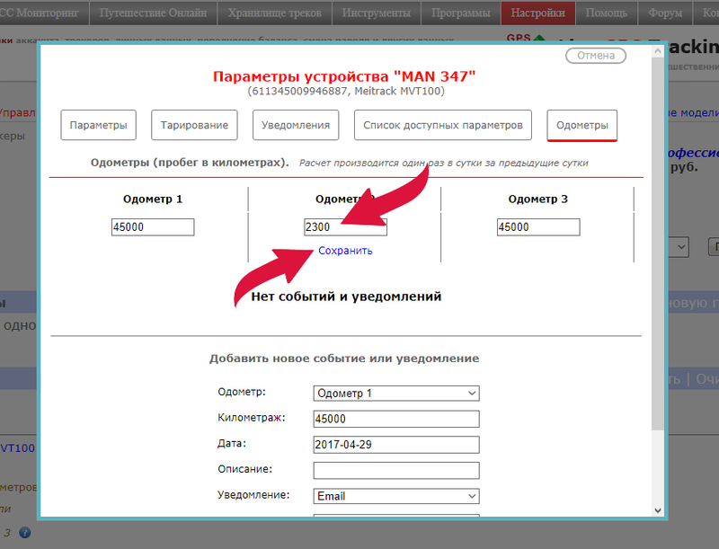Select the Уведомления tab
Screen dimensions: 719x549
click(x=296, y=125)
